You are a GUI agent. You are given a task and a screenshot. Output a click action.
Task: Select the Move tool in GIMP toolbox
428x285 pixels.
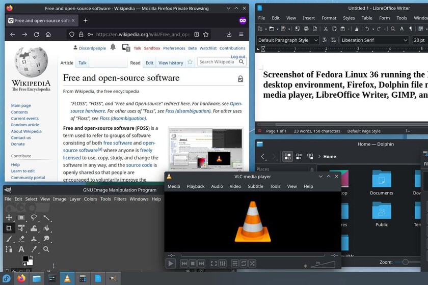coord(9,217)
